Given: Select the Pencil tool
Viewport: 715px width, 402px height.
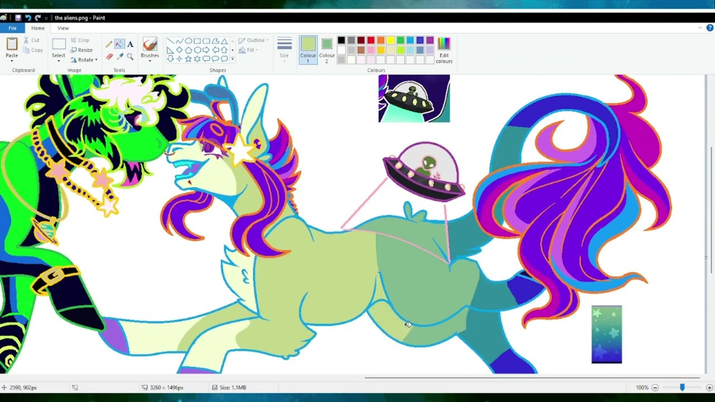Looking at the screenshot, I should pyautogui.click(x=109, y=44).
